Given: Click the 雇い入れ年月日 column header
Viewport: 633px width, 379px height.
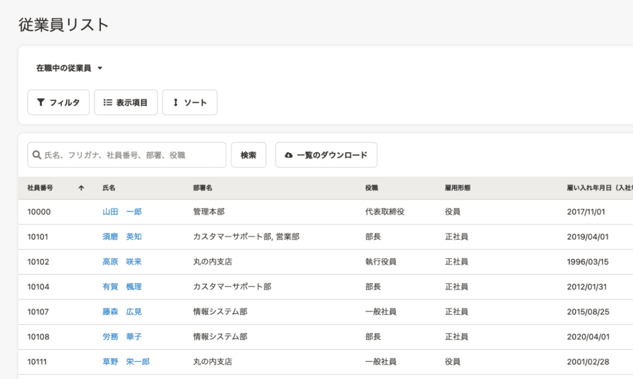Looking at the screenshot, I should (x=600, y=188).
